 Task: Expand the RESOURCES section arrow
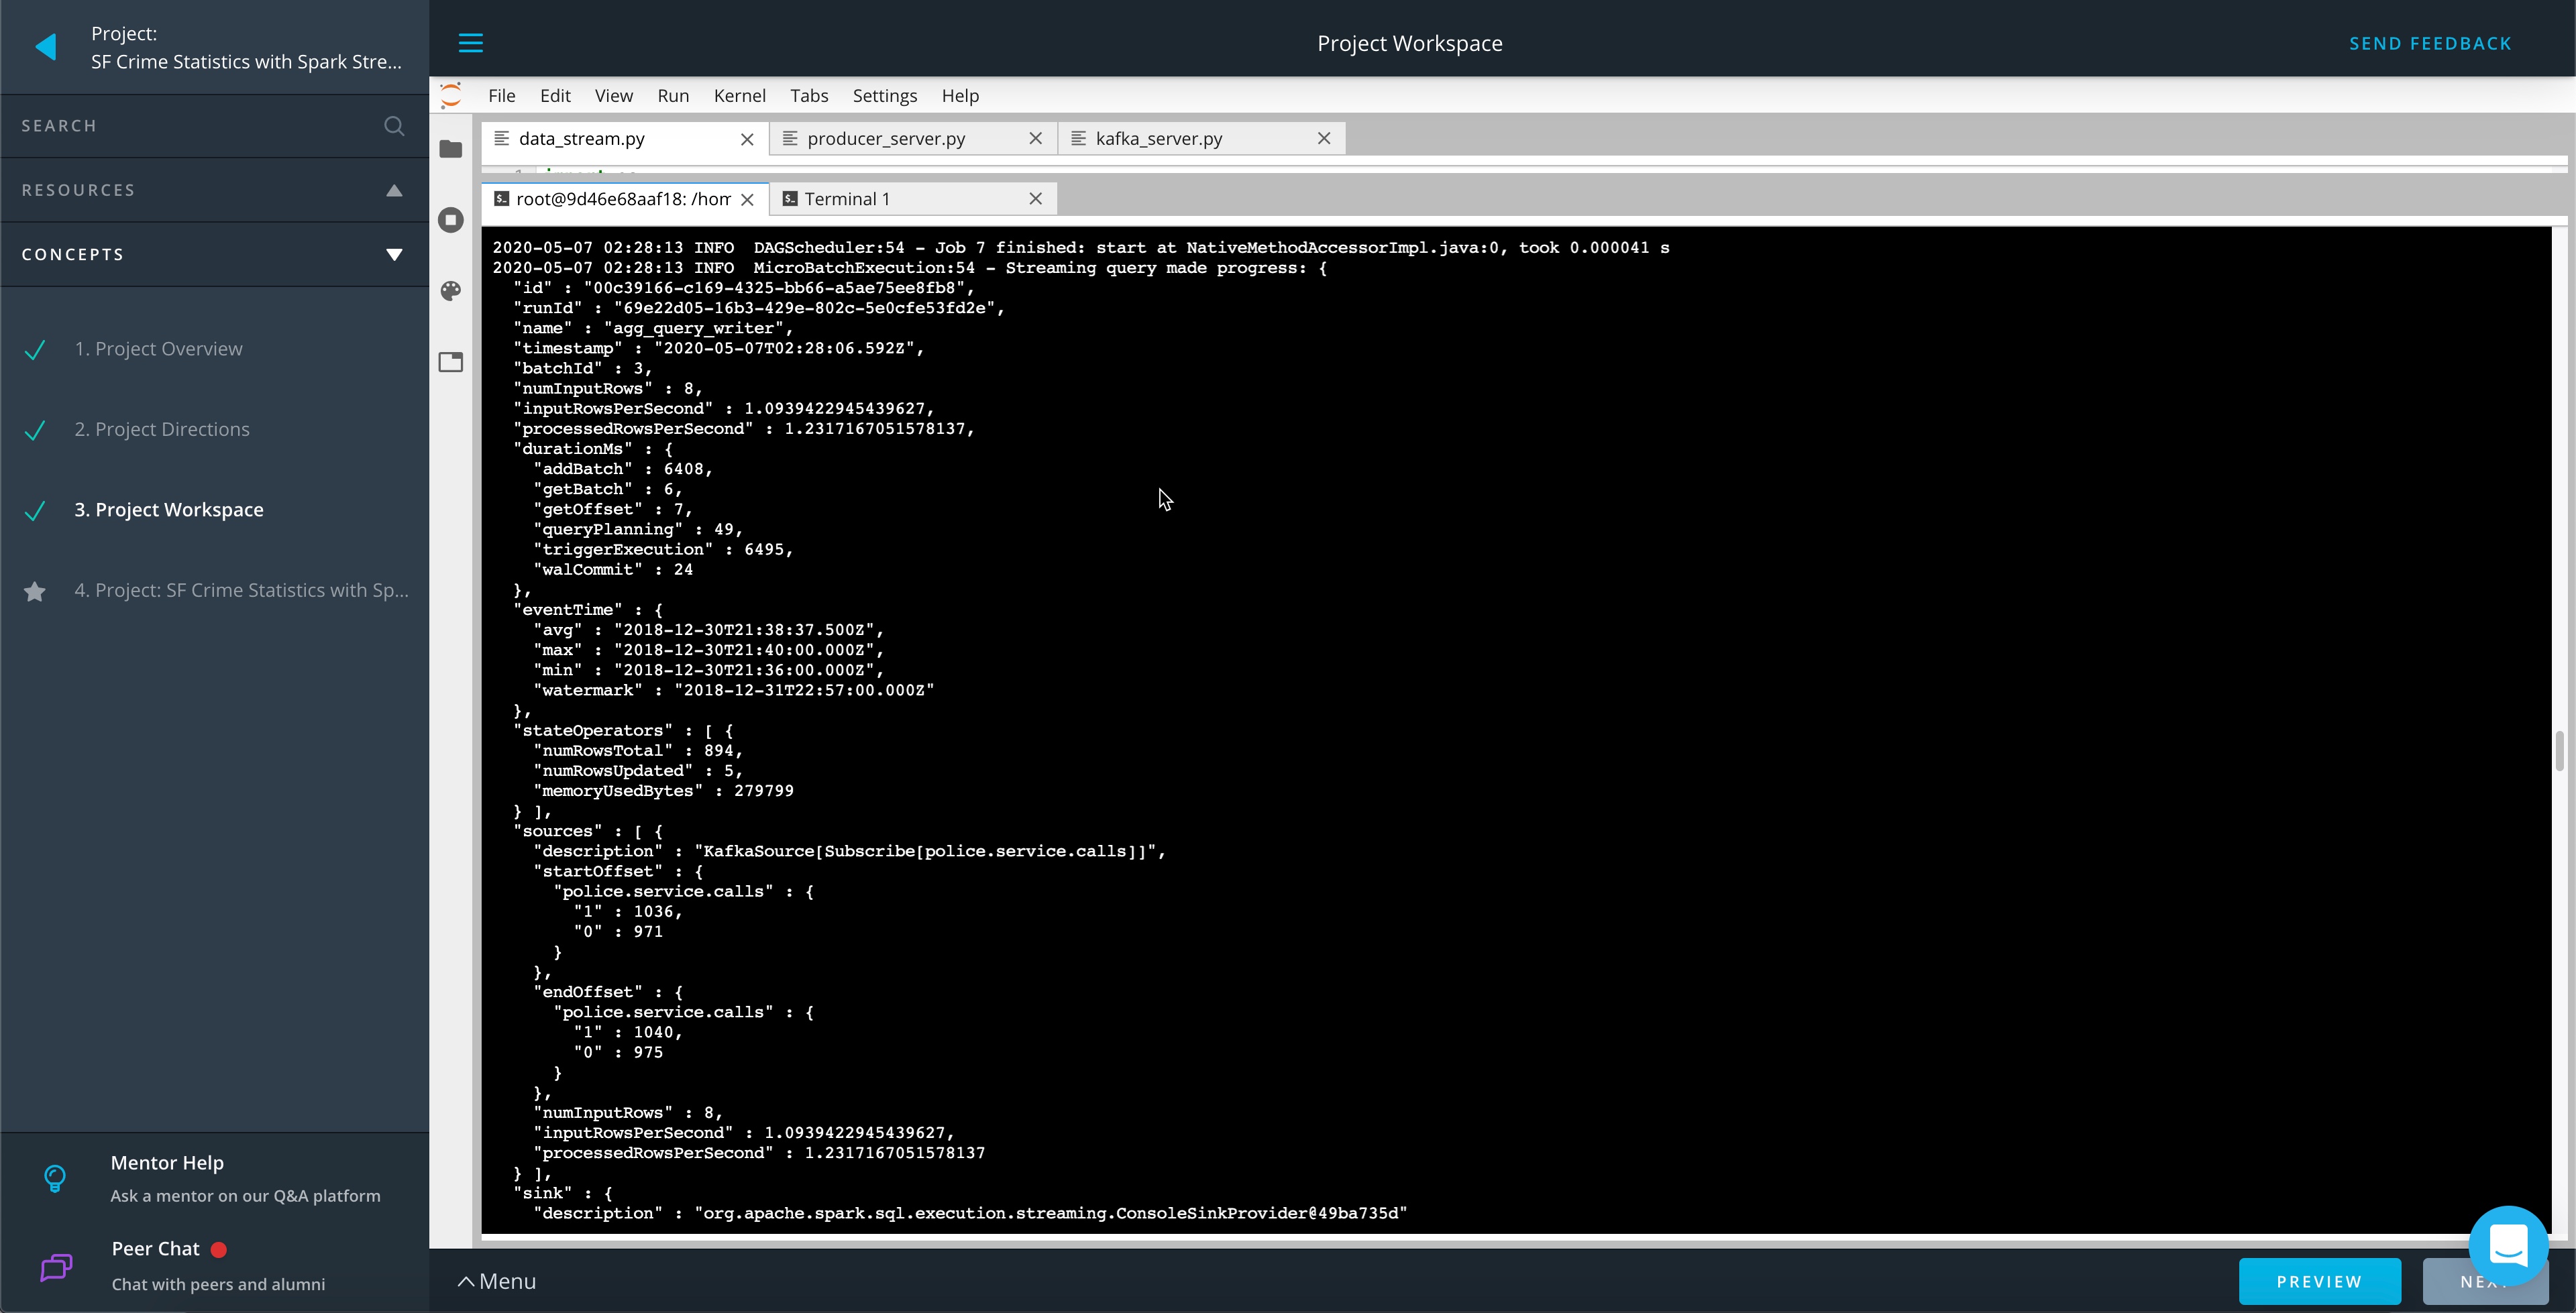395,189
